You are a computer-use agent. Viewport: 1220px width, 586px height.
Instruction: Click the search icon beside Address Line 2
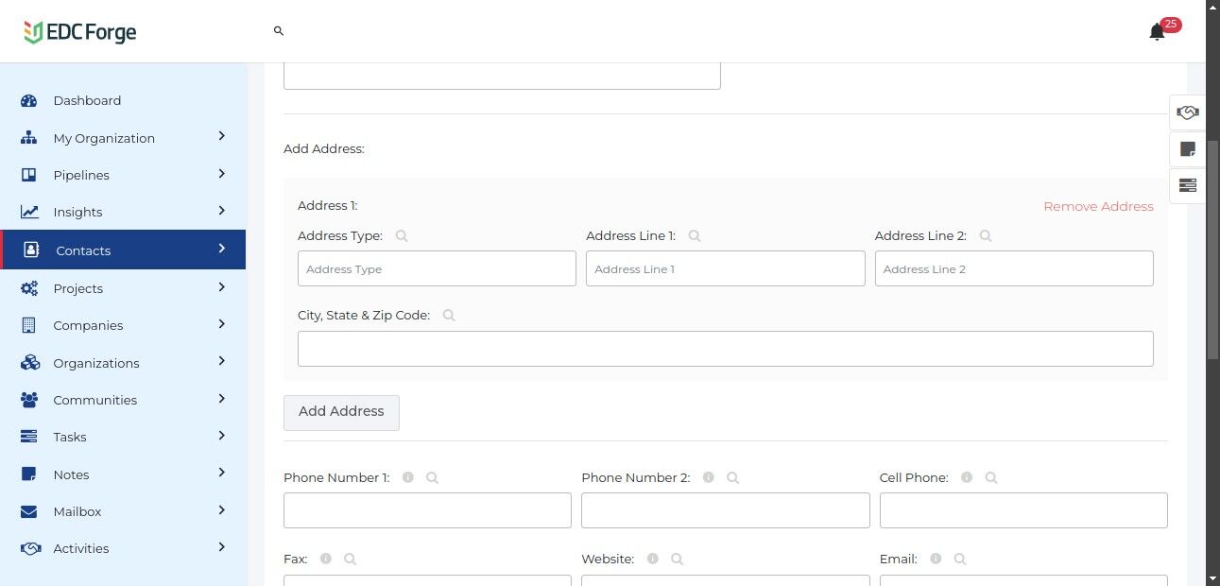pyautogui.click(x=986, y=236)
